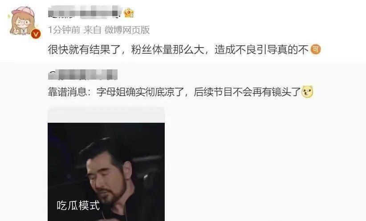
Task: Click the 来自 label beside timestamp
Action: coord(92,30)
